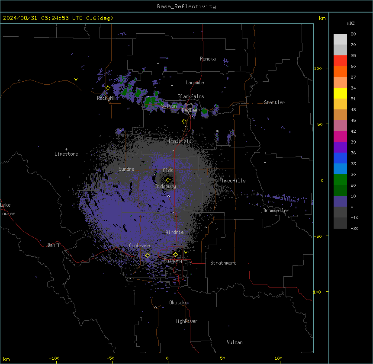Click the Airdrie city label
The height and width of the screenshot is (364, 373).
tap(175, 232)
